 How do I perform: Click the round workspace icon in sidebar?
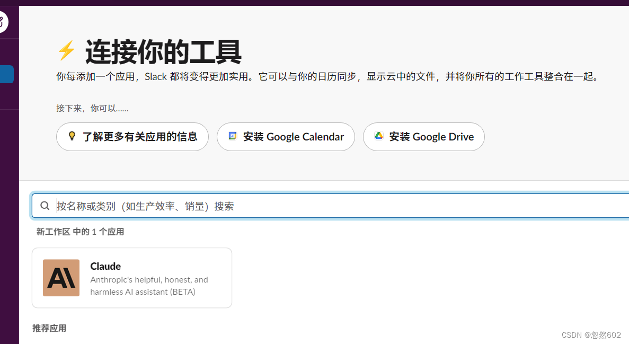(3, 22)
